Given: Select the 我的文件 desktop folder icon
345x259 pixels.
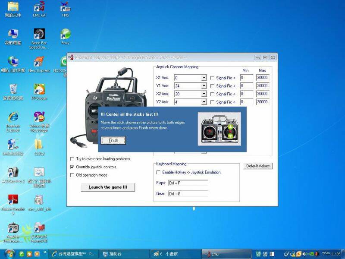Looking at the screenshot, I should 13,9.
